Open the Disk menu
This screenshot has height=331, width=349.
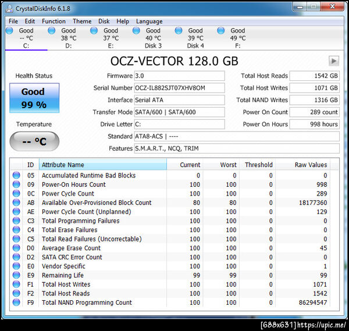coord(104,21)
